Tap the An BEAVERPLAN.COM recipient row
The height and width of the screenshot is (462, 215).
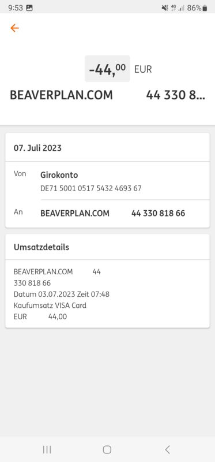coord(107,213)
